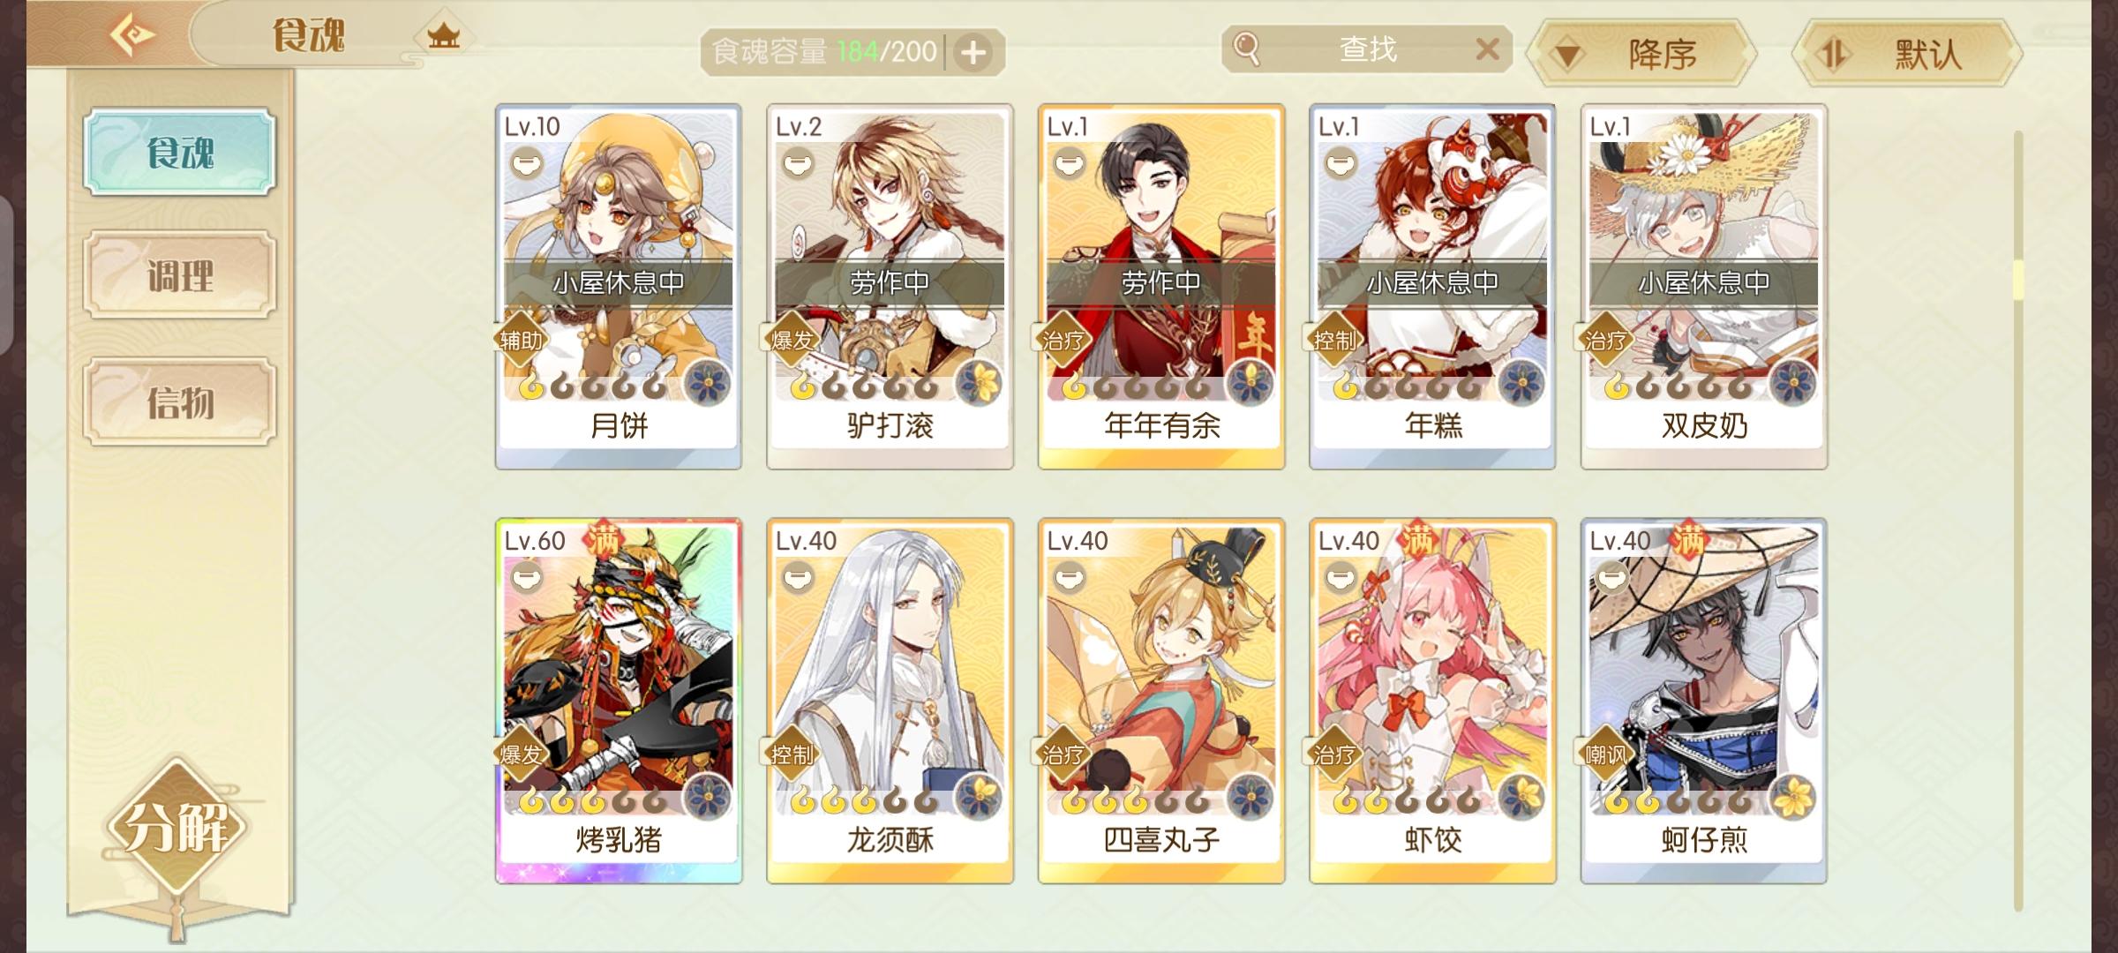
Task: Switch to the 食魂 side tab
Action: click(180, 152)
